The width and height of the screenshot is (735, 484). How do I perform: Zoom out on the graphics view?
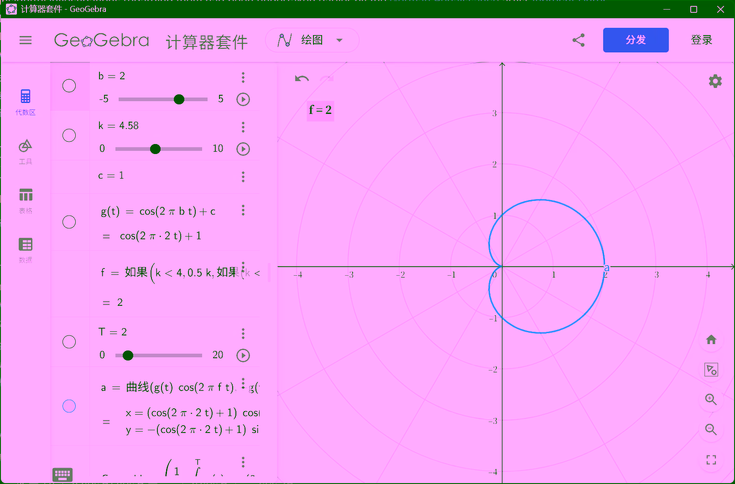[711, 430]
